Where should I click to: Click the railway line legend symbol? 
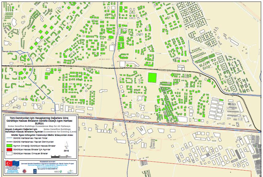tap(9, 142)
